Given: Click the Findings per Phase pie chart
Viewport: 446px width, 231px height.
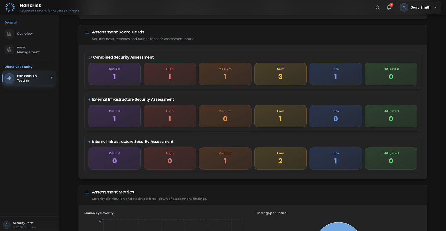Looking at the screenshot, I should [338, 227].
